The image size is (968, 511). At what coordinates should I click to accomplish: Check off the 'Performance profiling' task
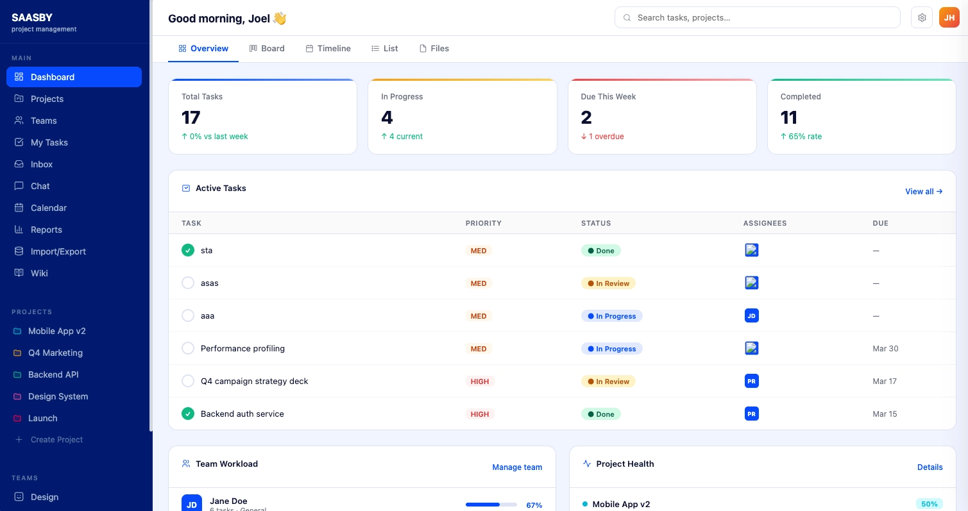[x=188, y=348]
